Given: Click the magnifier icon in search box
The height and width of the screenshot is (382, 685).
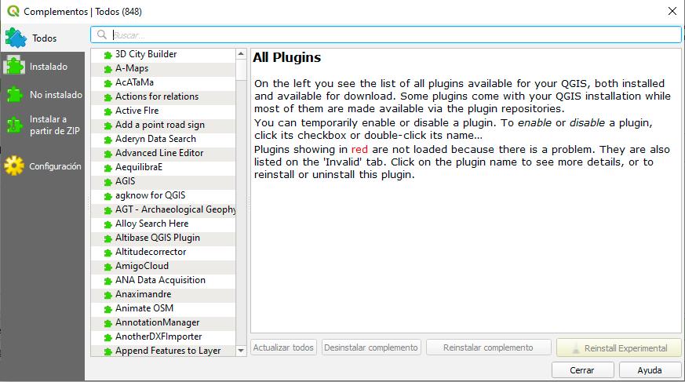Looking at the screenshot, I should (102, 35).
